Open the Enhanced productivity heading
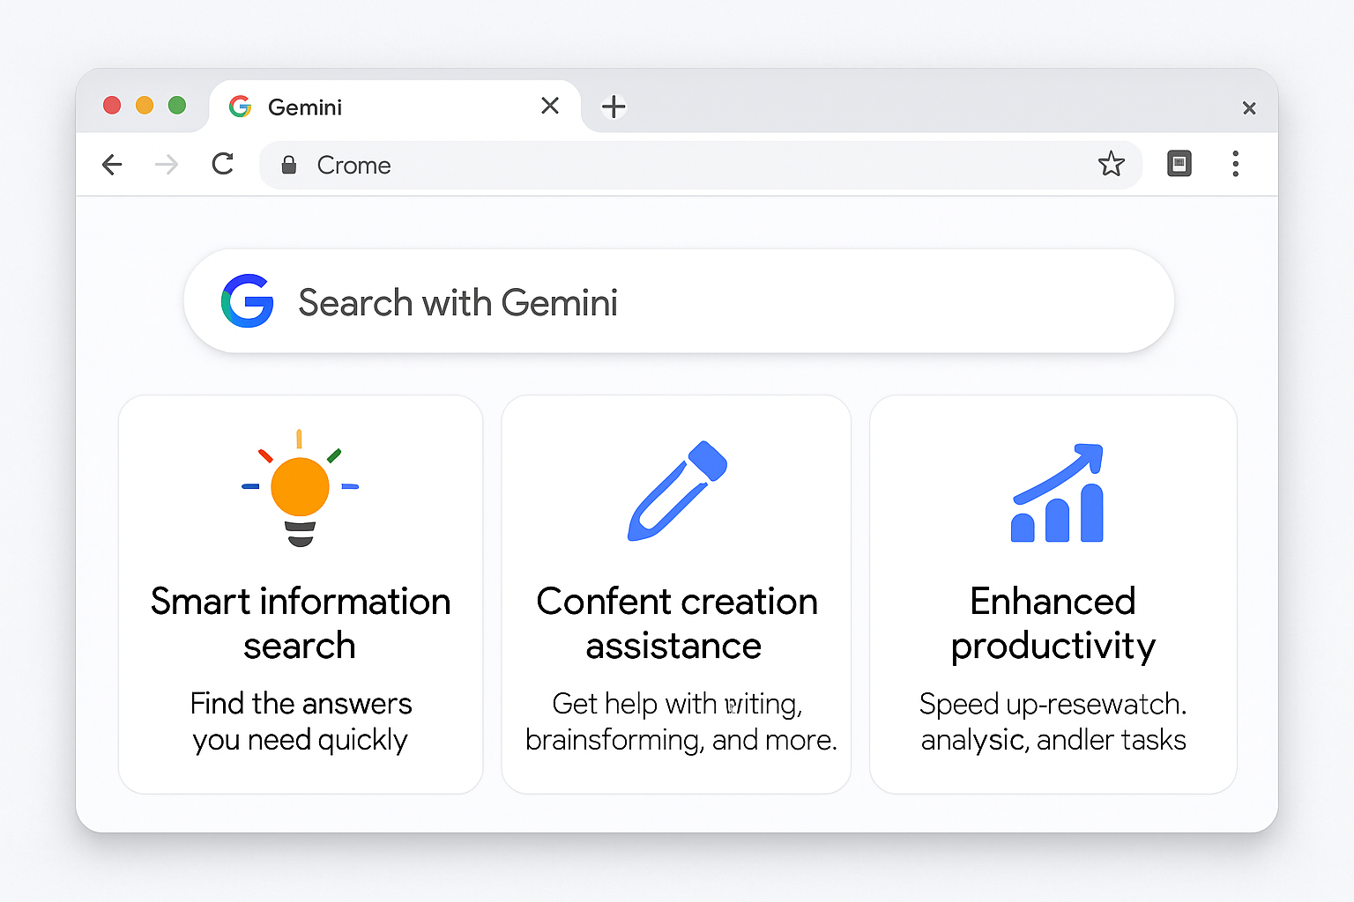1354x902 pixels. pyautogui.click(x=1053, y=623)
